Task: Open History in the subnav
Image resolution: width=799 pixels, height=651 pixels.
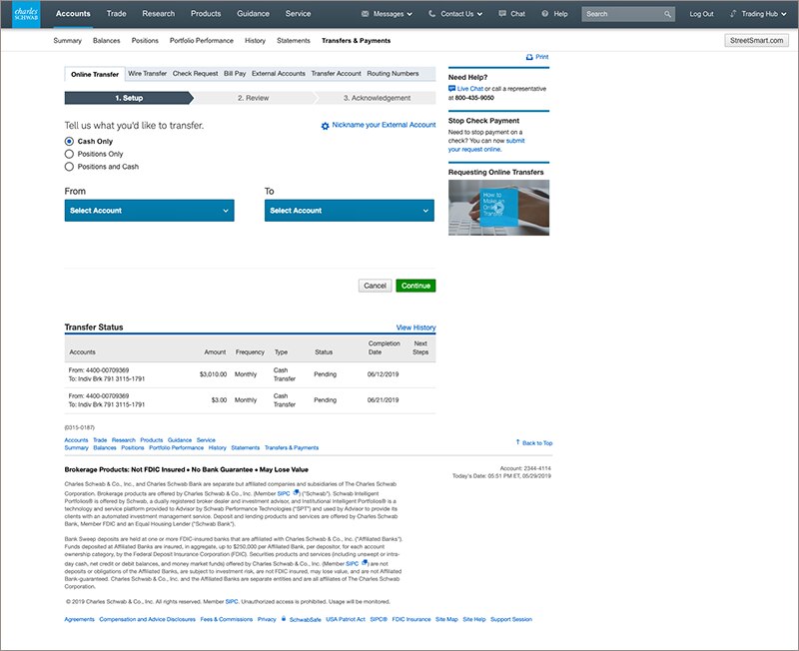Action: 255,41
